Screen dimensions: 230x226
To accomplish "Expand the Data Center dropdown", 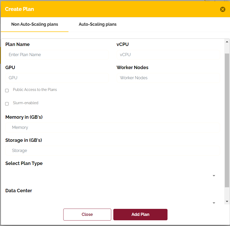I will (111, 203).
